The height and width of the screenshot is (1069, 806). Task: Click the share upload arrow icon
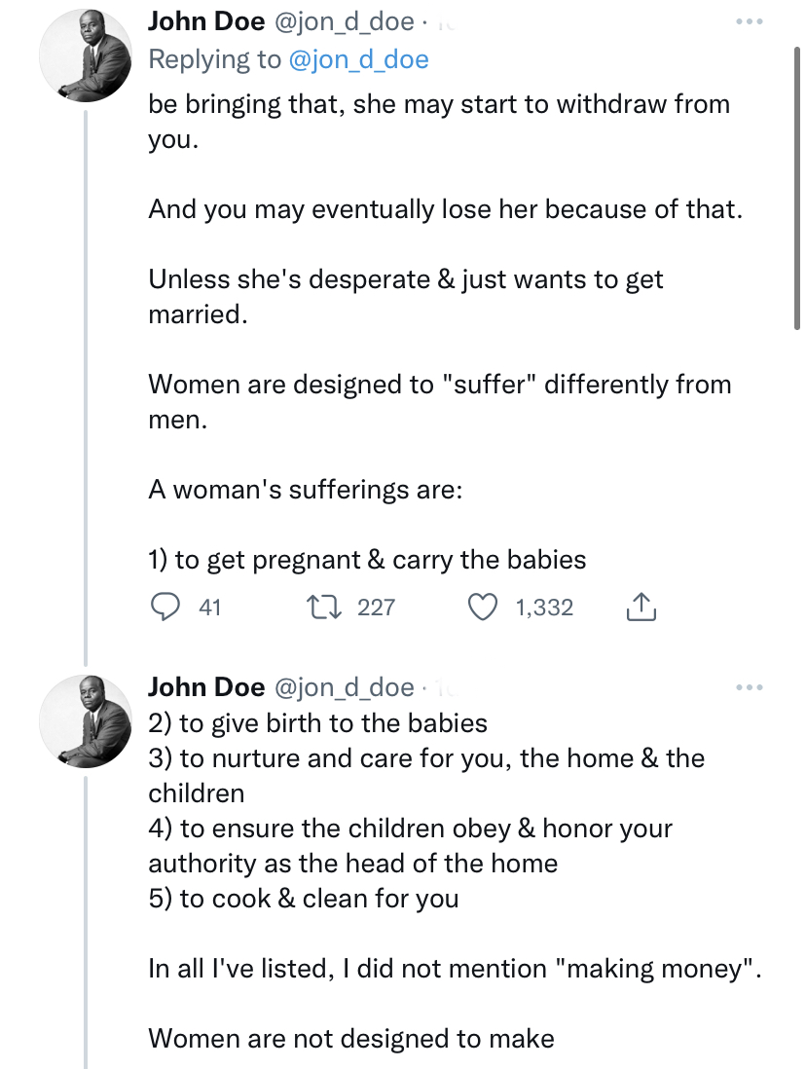[639, 608]
